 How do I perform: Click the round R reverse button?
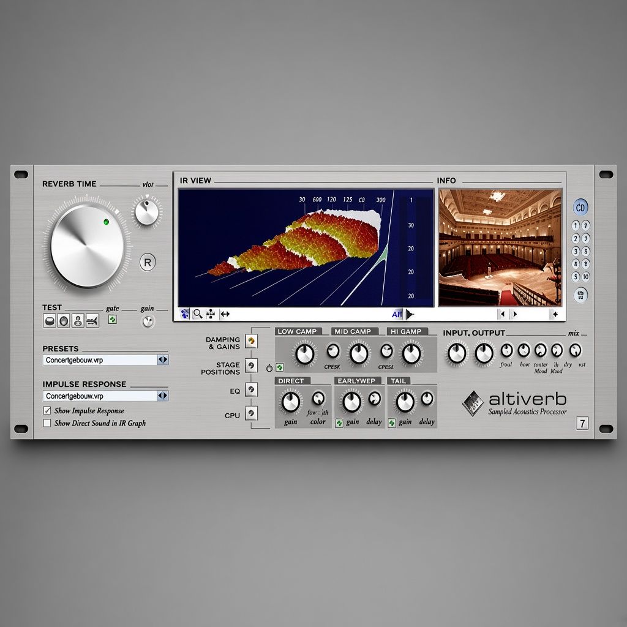pyautogui.click(x=148, y=262)
